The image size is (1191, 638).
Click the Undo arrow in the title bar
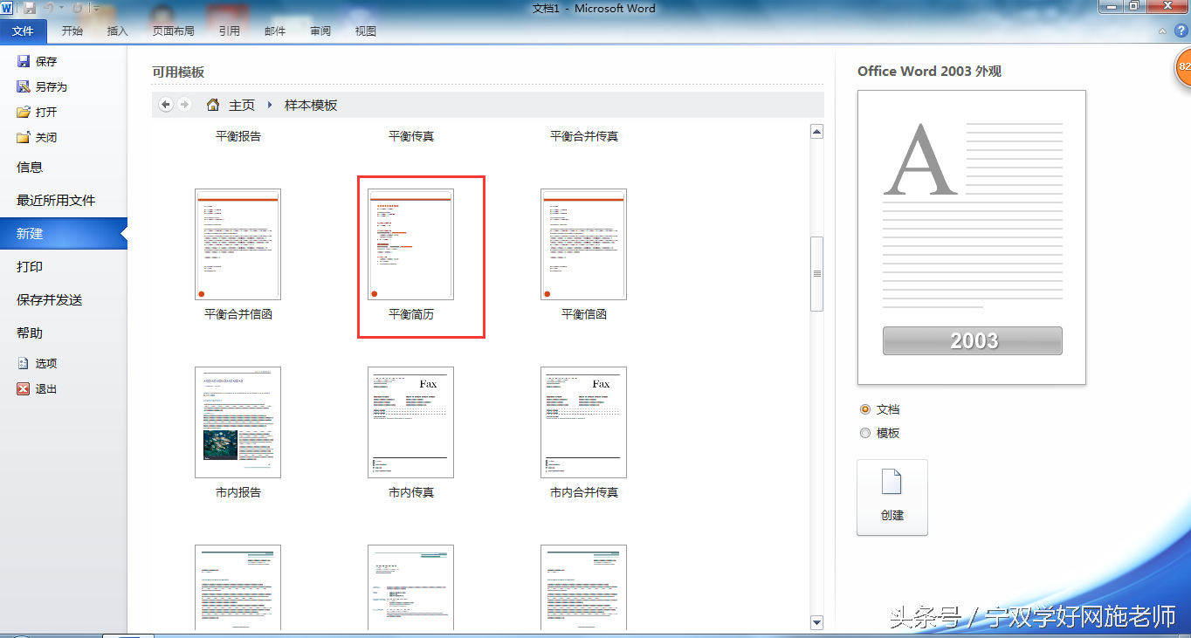coord(50,9)
